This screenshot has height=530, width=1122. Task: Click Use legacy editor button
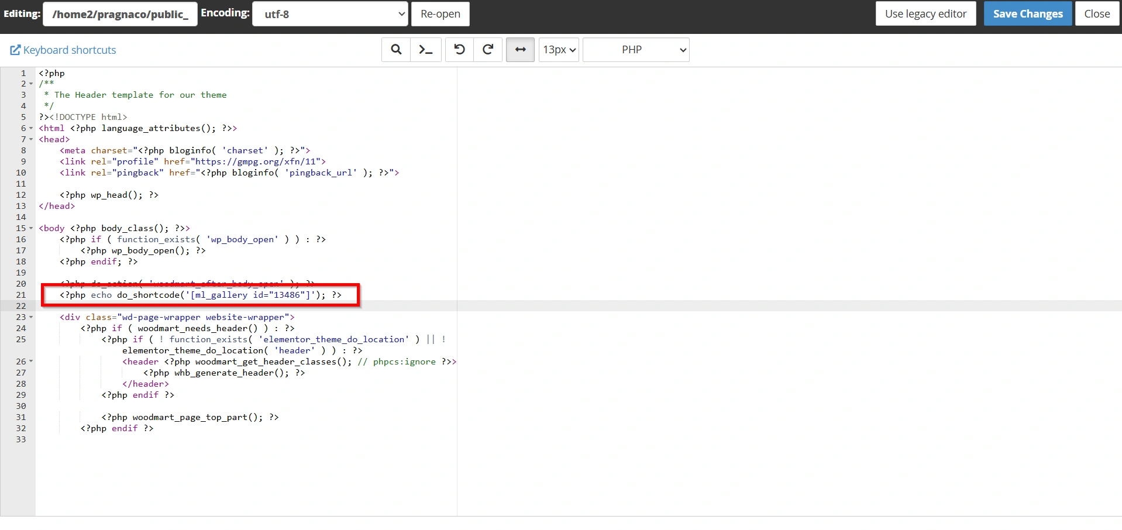pyautogui.click(x=925, y=13)
